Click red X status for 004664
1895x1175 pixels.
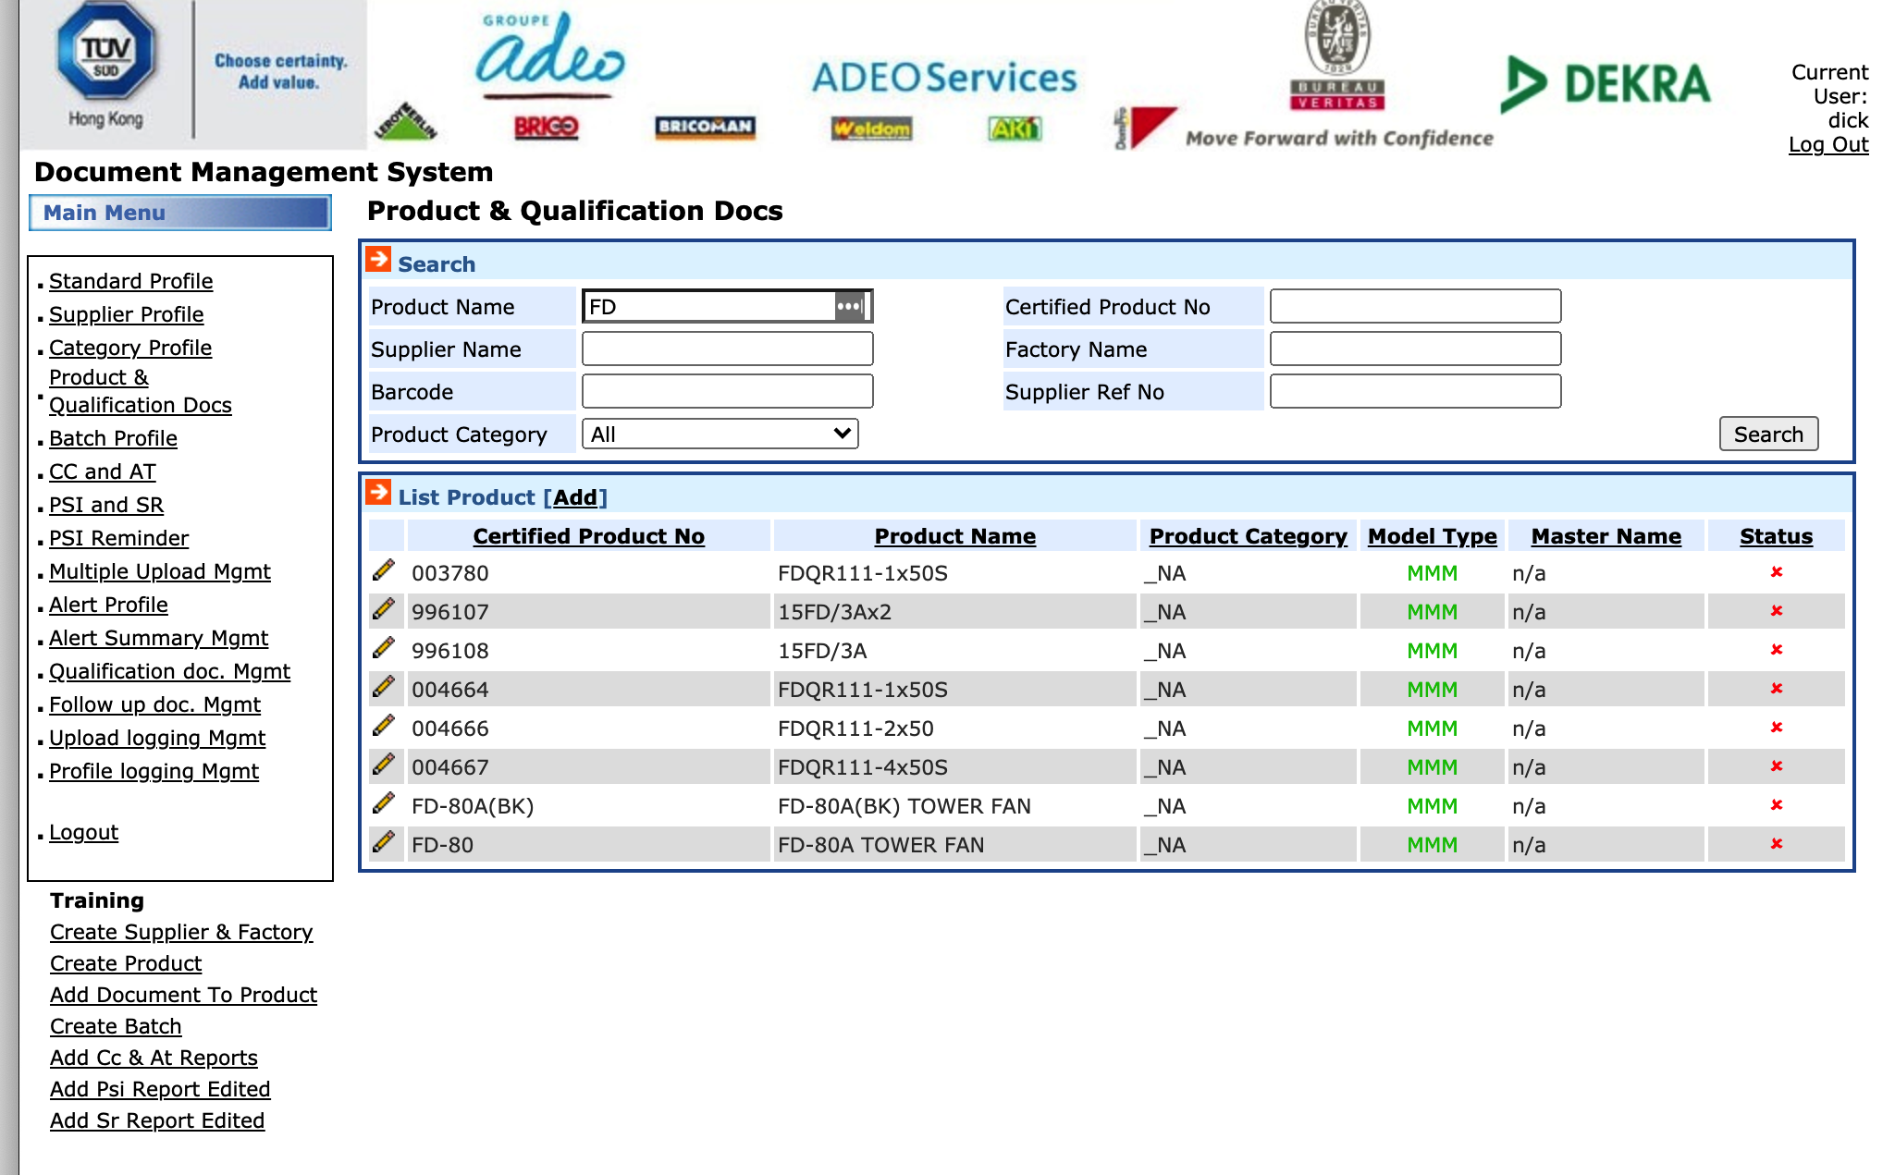[x=1776, y=689]
